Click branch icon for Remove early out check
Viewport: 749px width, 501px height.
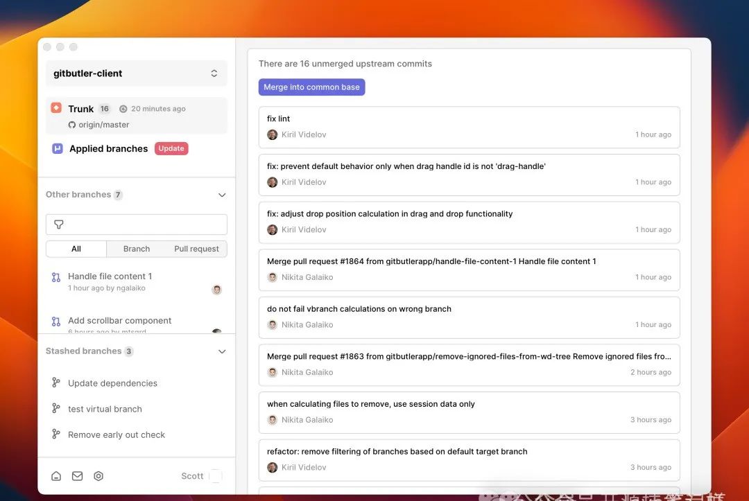(x=56, y=434)
